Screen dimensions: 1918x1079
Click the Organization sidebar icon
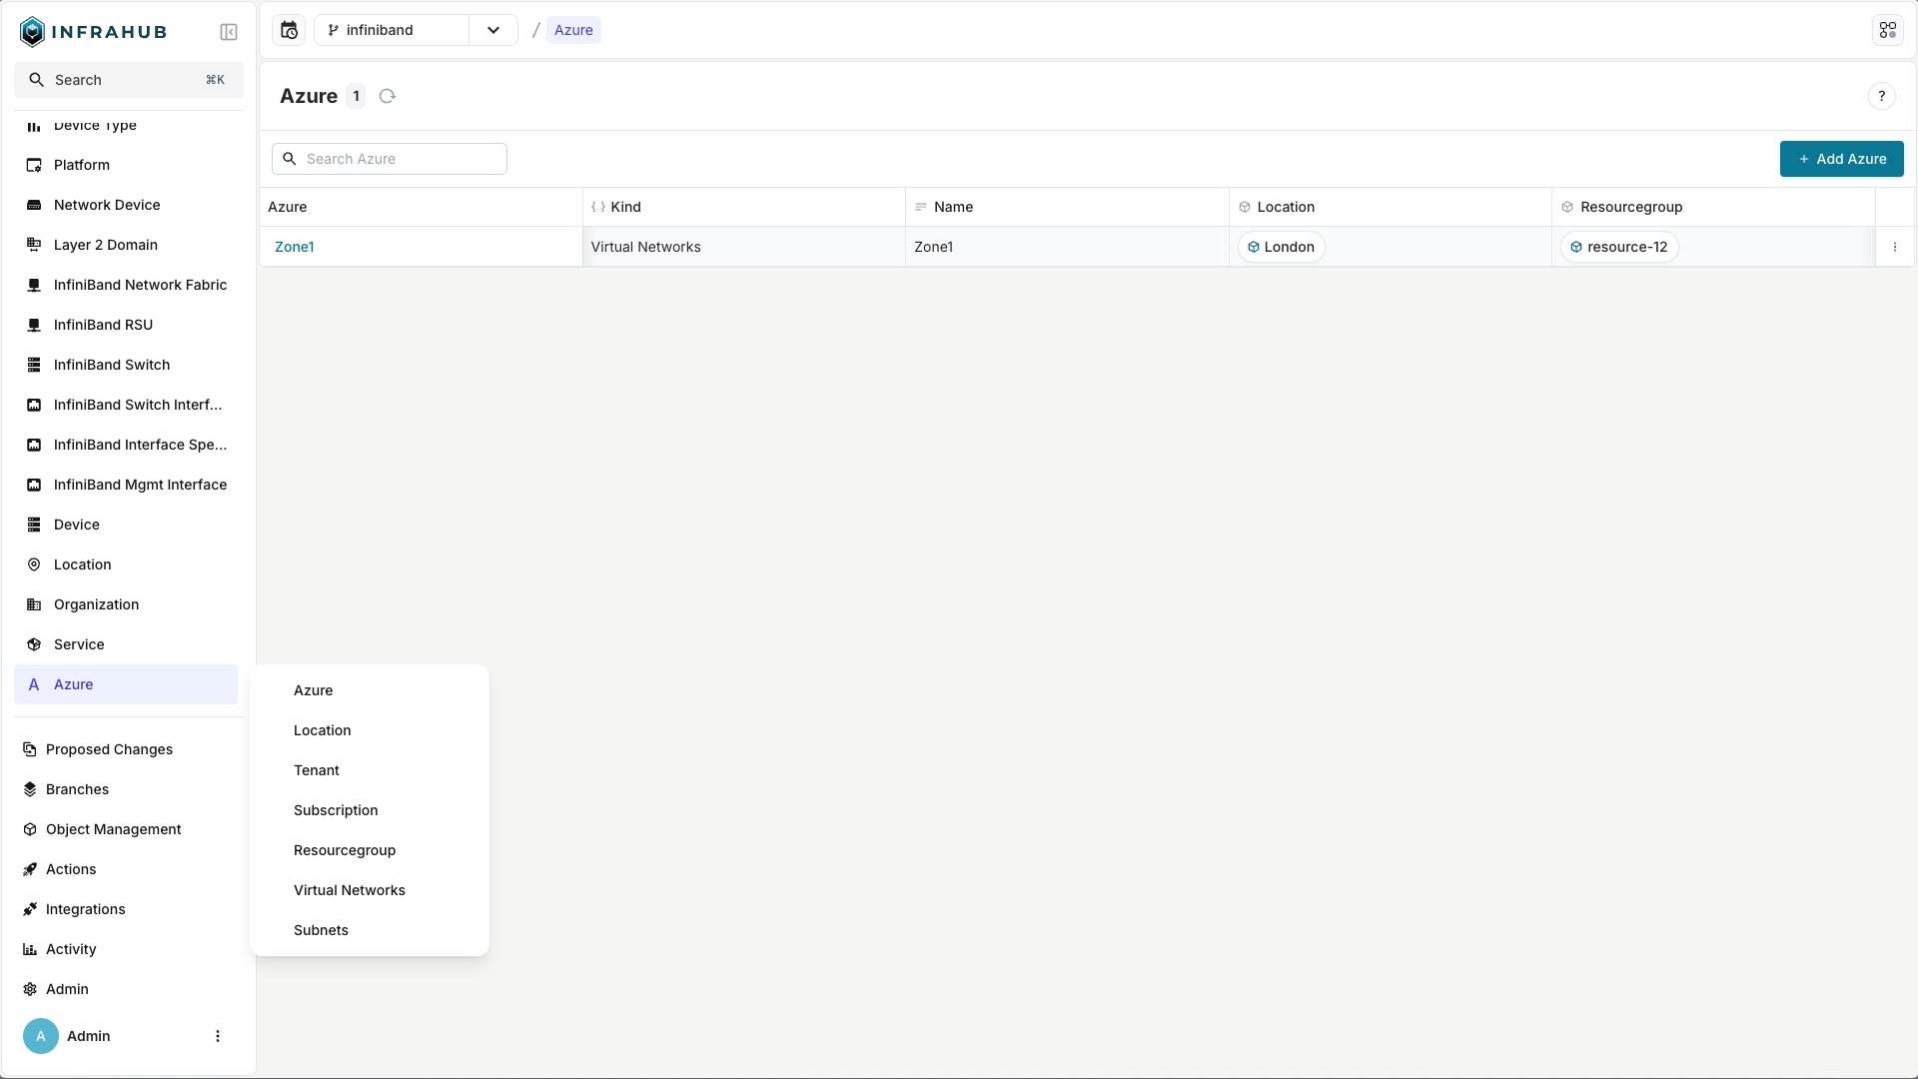34,604
